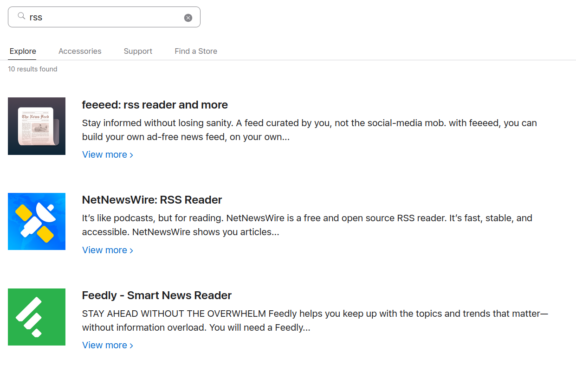Click the green Feedly app icon
The image size is (576, 365).
pyautogui.click(x=37, y=317)
